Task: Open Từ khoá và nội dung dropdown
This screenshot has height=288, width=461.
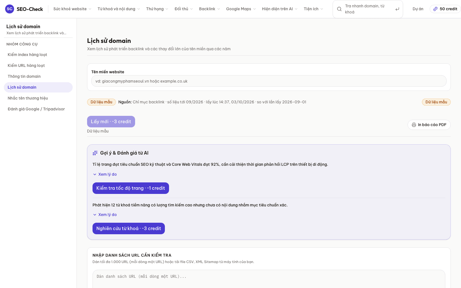Action: point(119,9)
